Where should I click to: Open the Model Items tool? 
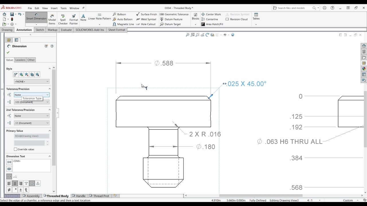point(52,19)
